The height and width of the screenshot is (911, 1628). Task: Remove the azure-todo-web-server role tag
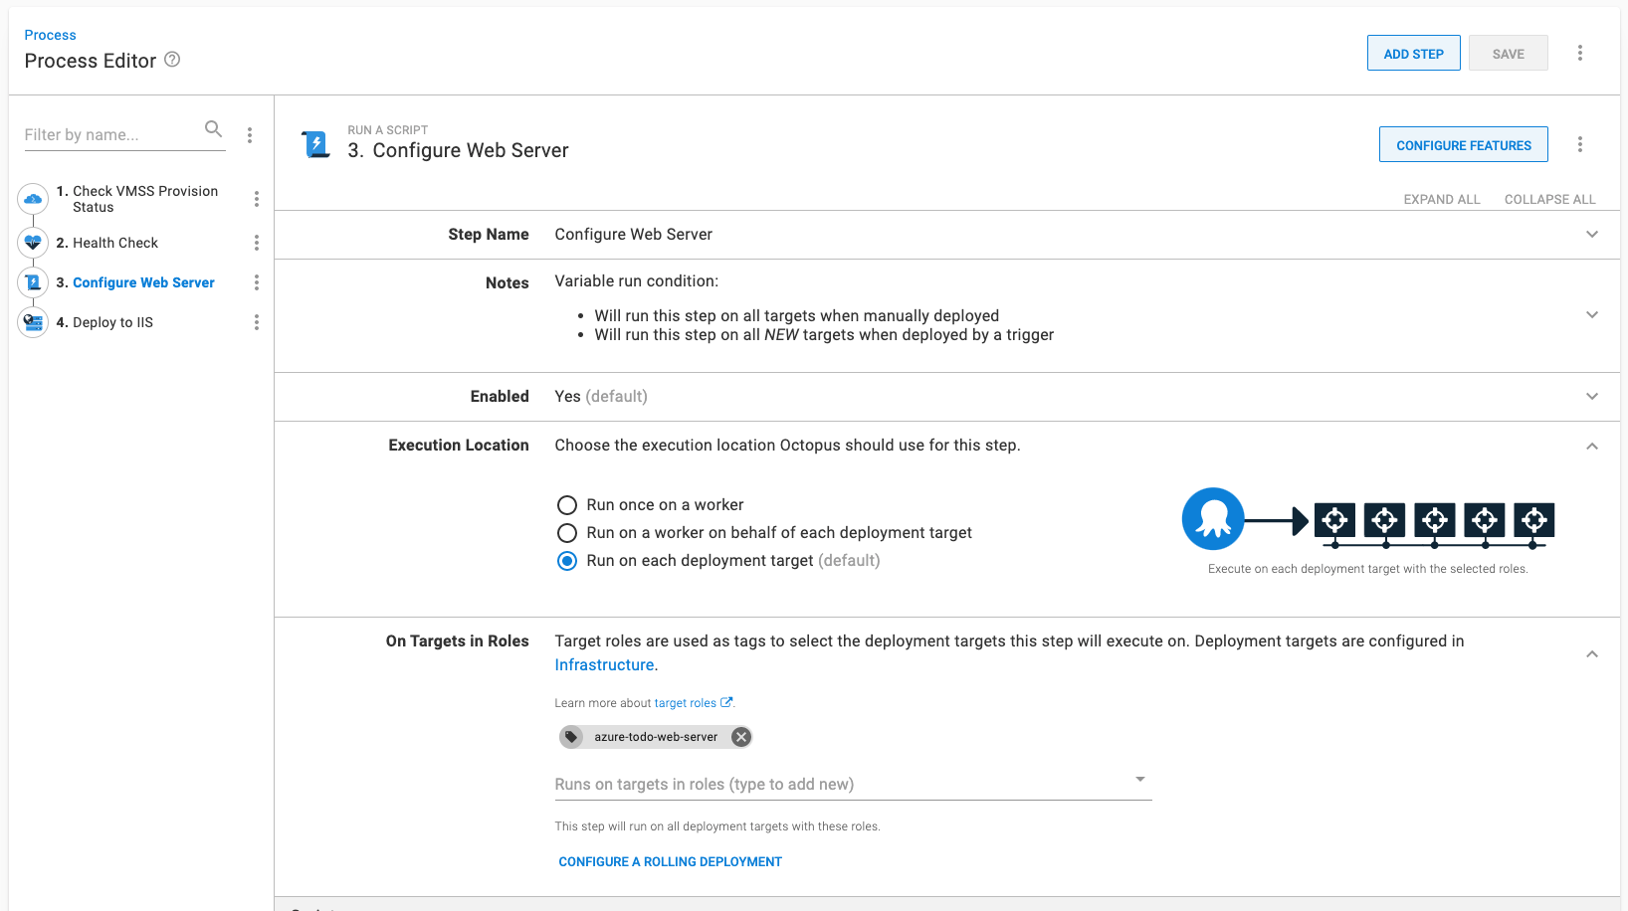(x=740, y=736)
